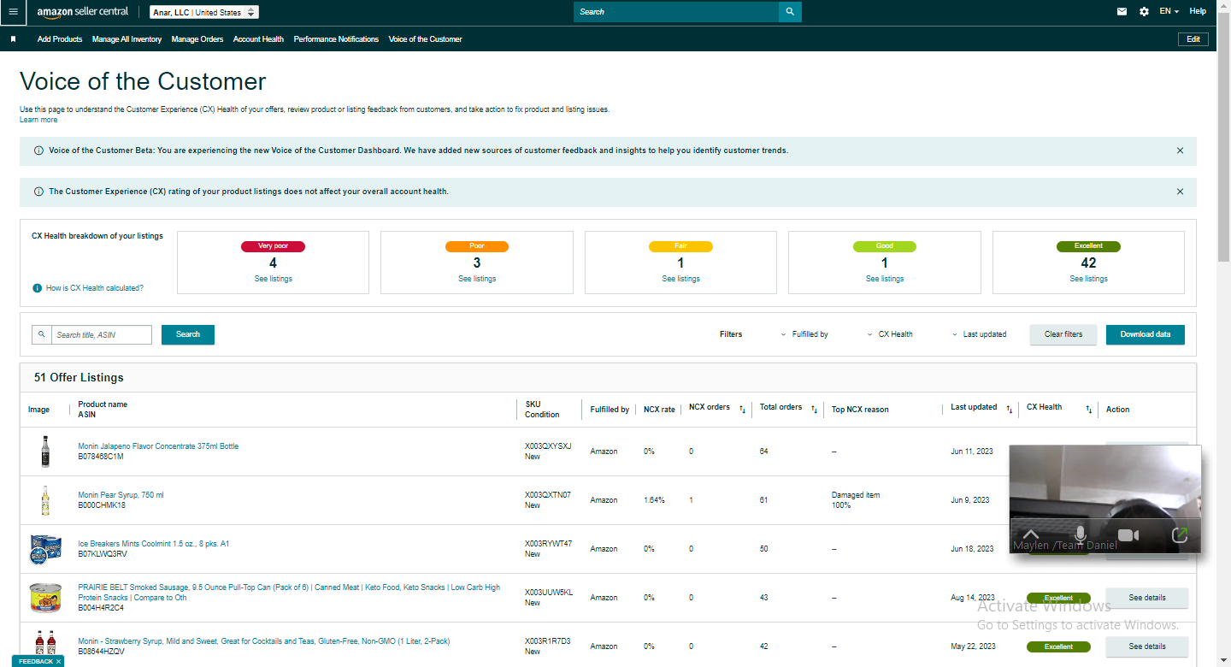Open the Monin Pear Syrup, 750 ml product link
Viewport: 1231px width, 667px height.
pyautogui.click(x=121, y=495)
